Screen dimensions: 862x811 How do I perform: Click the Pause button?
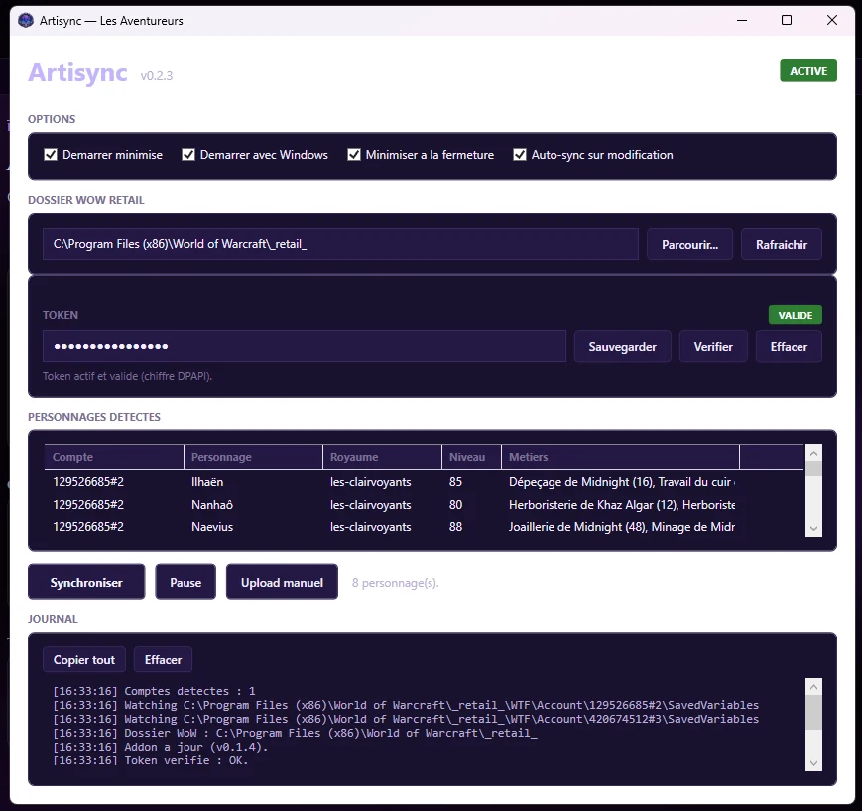pos(185,582)
